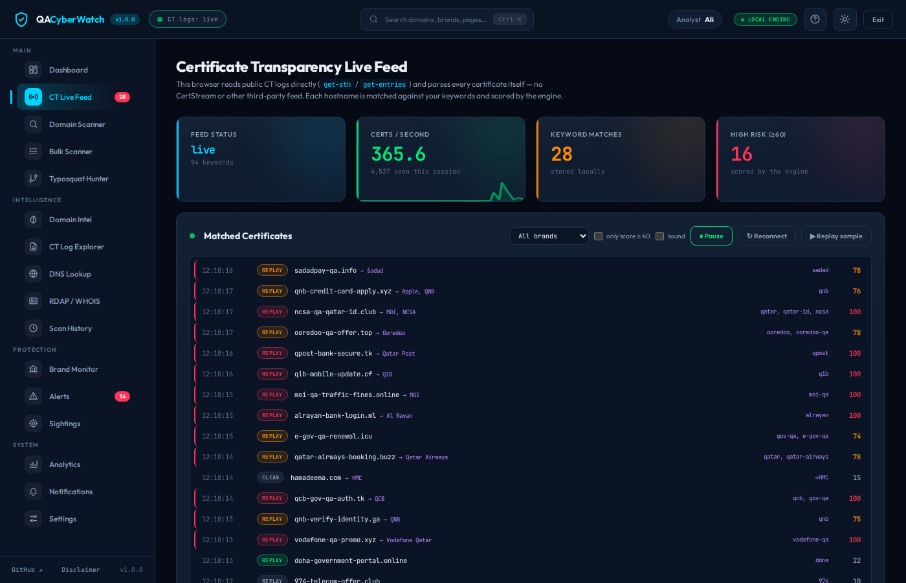The image size is (906, 583).
Task: Select the sadadpay-qa.info certificate row
Action: pyautogui.click(x=531, y=270)
